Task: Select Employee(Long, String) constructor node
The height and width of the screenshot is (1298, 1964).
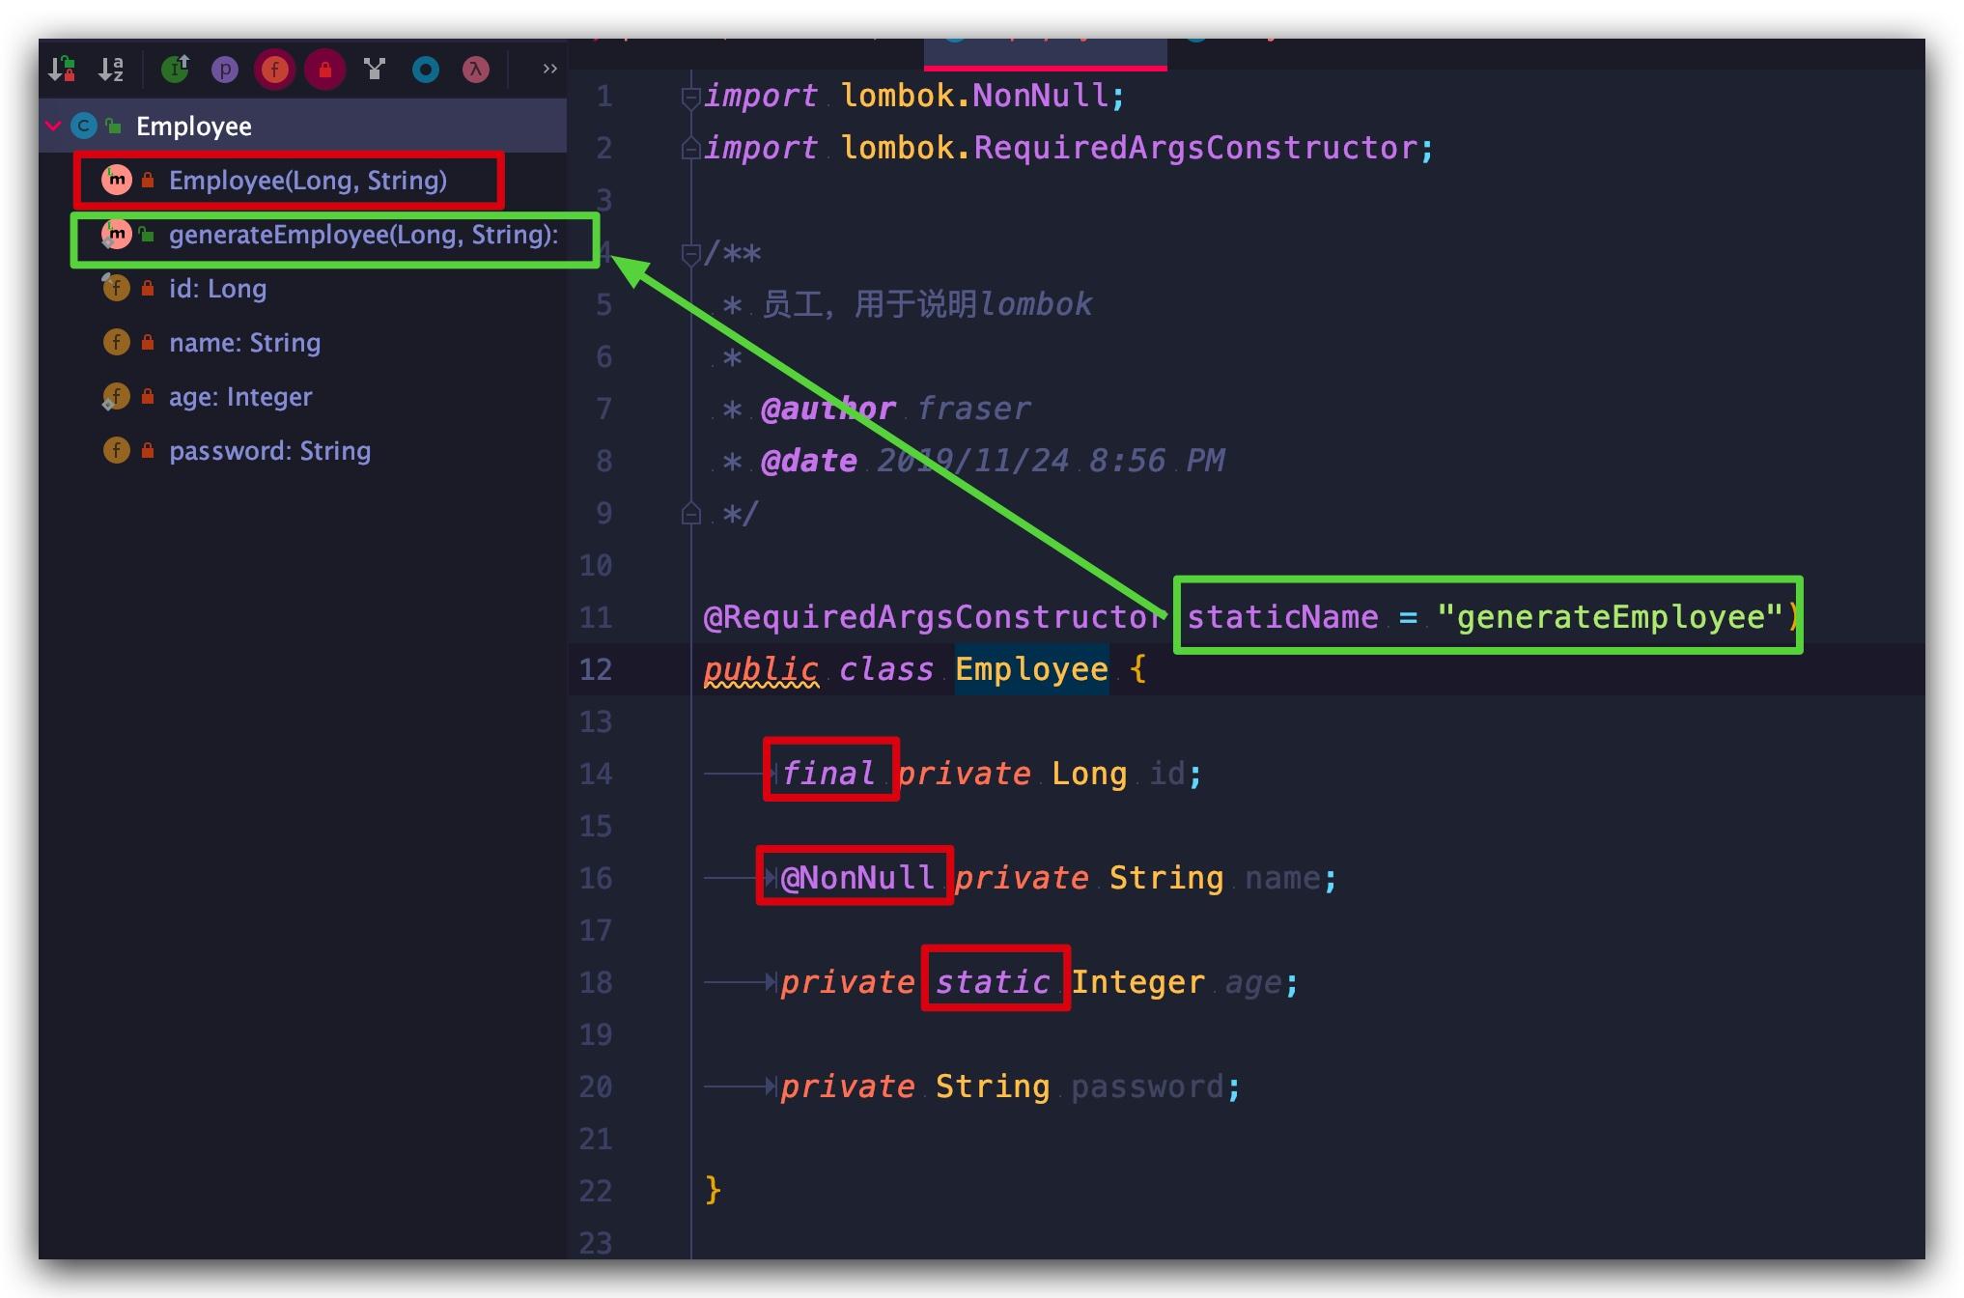Action: 307,181
